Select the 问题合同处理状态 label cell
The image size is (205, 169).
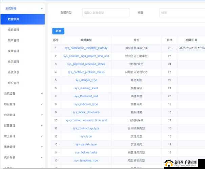[136, 72]
